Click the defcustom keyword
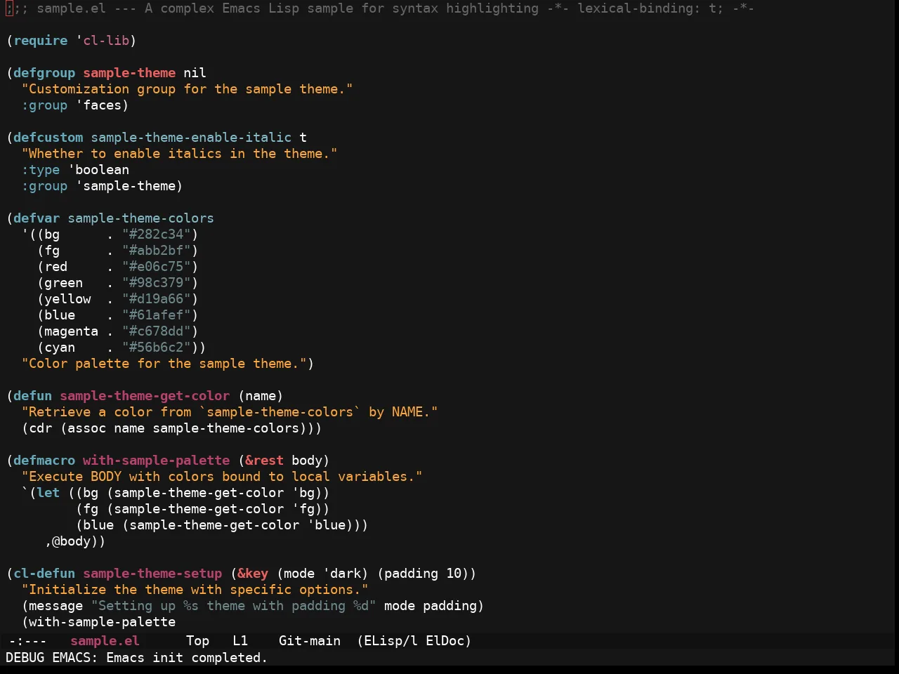 tap(48, 138)
